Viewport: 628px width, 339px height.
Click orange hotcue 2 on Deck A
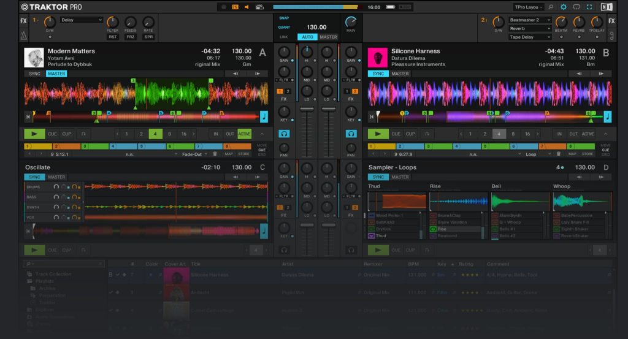[x=67, y=147]
